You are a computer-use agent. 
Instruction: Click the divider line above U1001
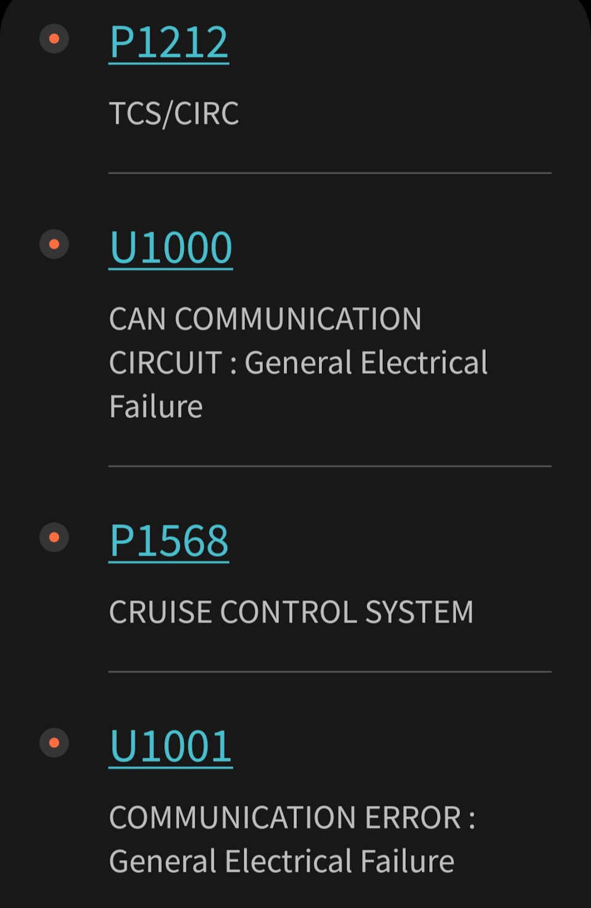pyautogui.click(x=330, y=671)
